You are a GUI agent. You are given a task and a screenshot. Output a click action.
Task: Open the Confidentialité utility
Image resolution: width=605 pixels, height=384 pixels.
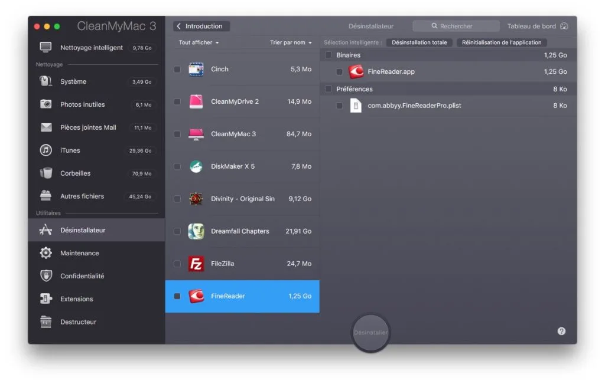[96, 276]
